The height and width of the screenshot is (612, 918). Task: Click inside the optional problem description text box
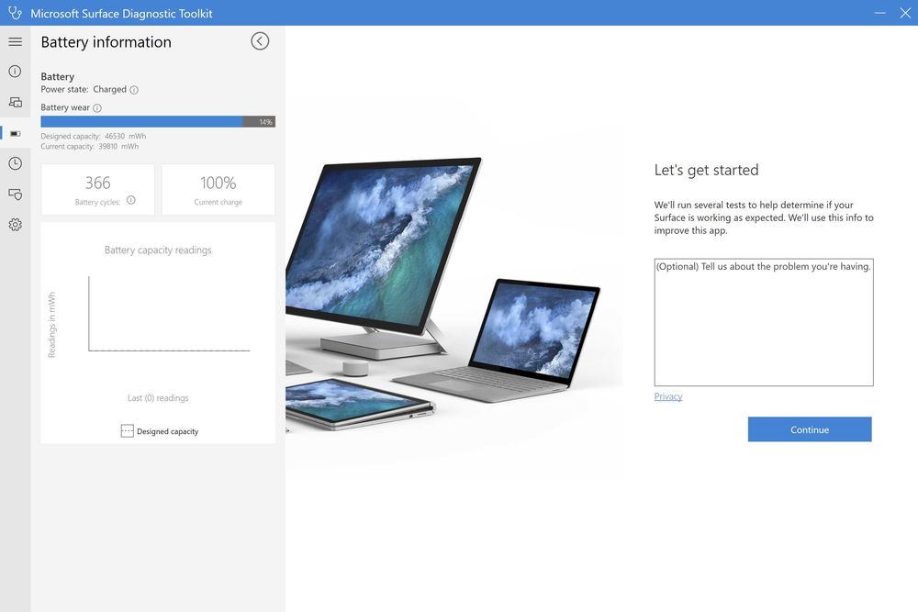click(764, 322)
